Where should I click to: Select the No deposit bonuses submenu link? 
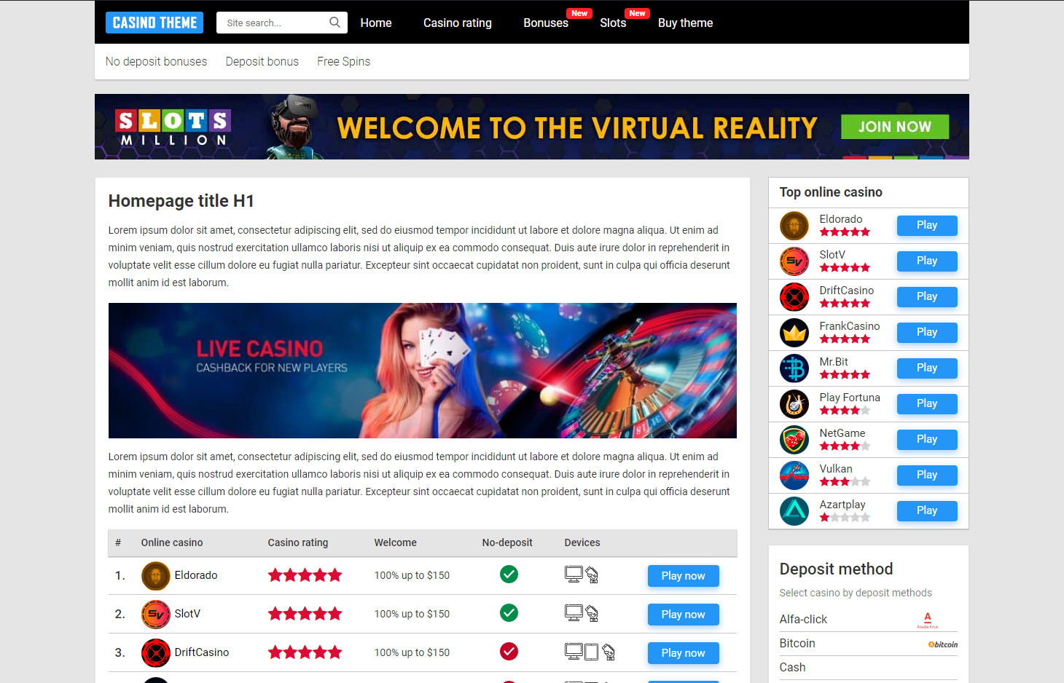[156, 62]
